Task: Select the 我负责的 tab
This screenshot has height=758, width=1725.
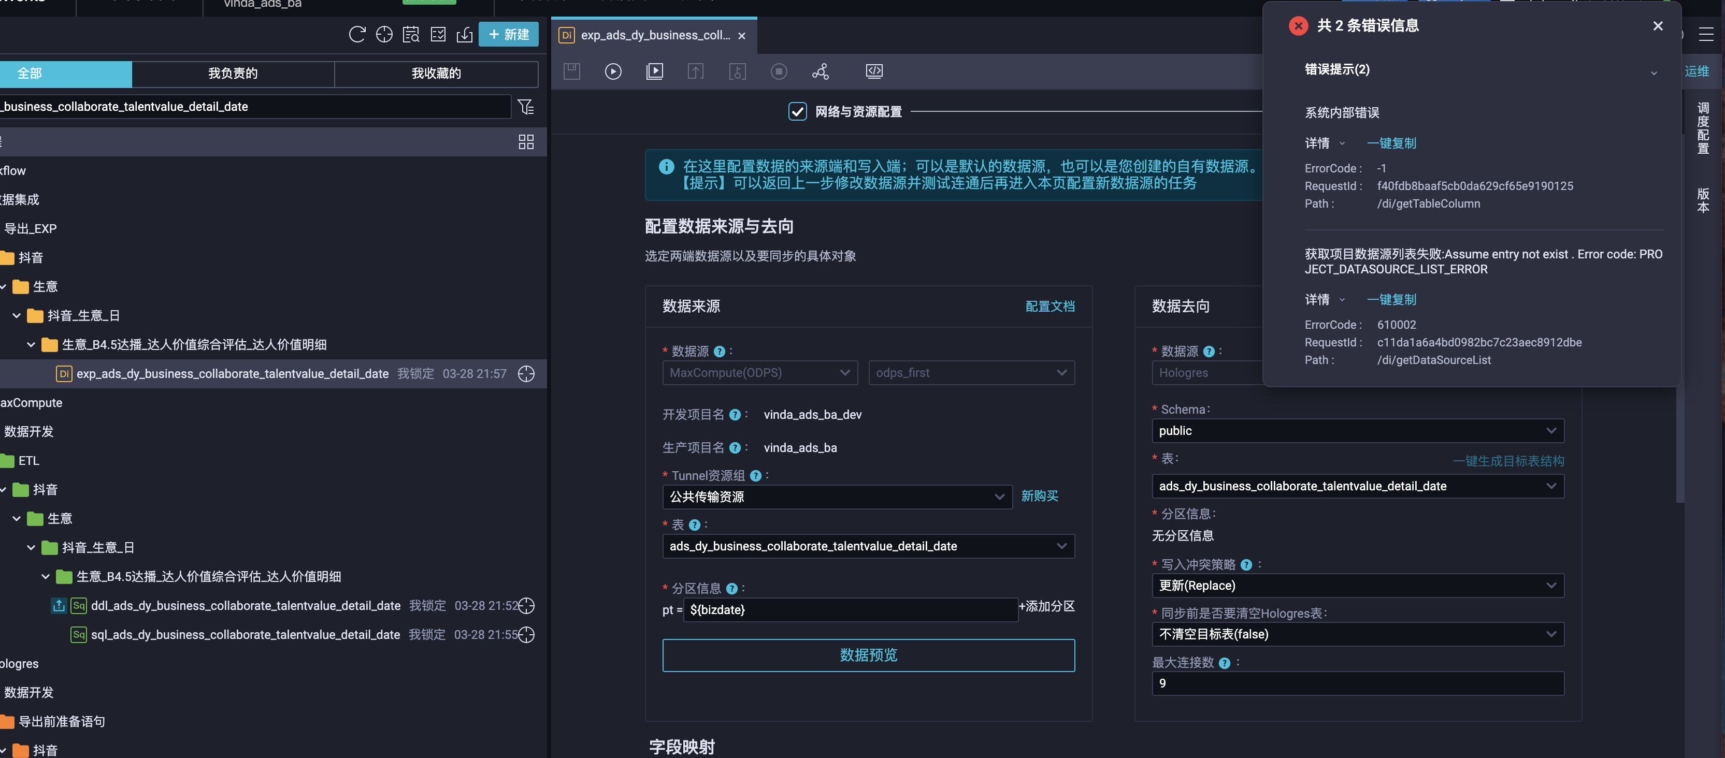Action: pos(233,74)
